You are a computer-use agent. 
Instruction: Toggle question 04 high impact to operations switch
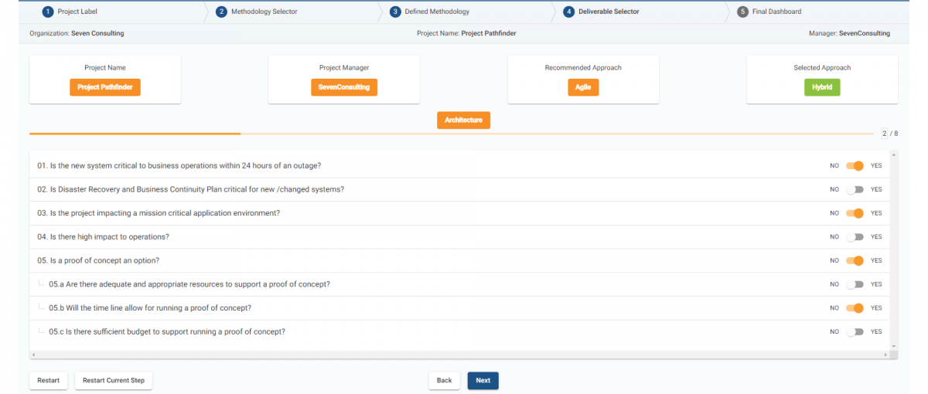pos(855,237)
